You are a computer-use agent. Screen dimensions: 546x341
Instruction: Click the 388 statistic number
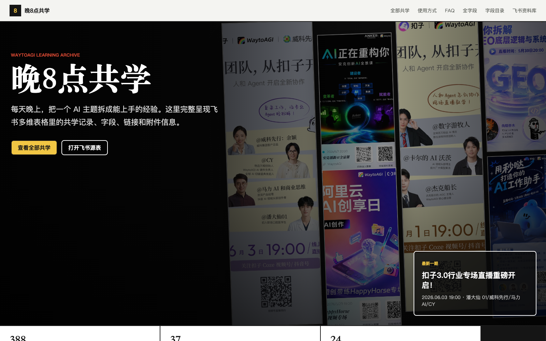18,338
